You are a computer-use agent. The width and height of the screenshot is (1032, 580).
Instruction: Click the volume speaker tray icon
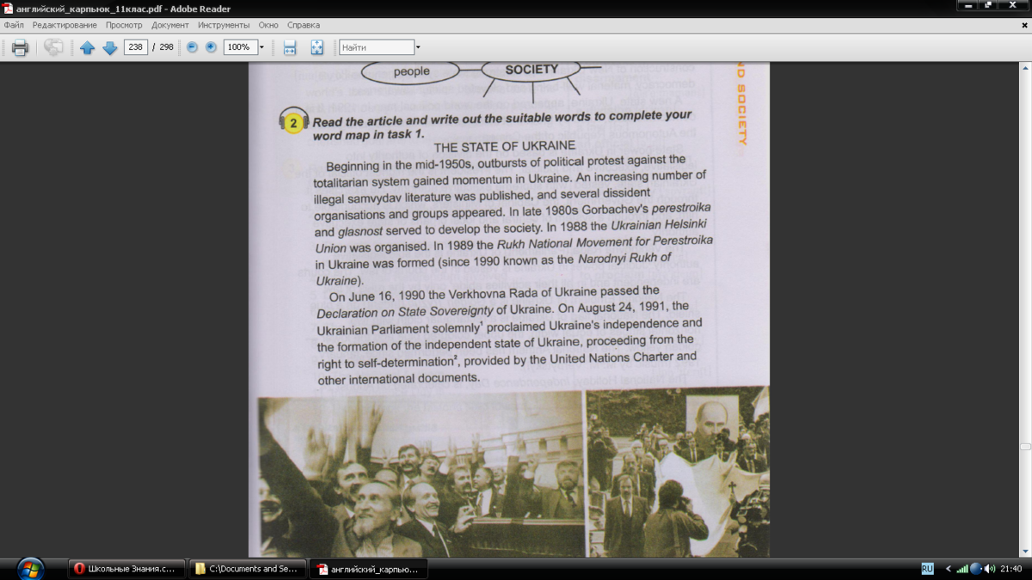[990, 568]
